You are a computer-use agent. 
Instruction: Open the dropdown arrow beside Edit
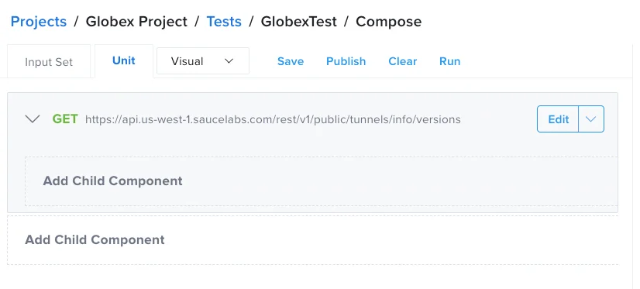tap(591, 119)
